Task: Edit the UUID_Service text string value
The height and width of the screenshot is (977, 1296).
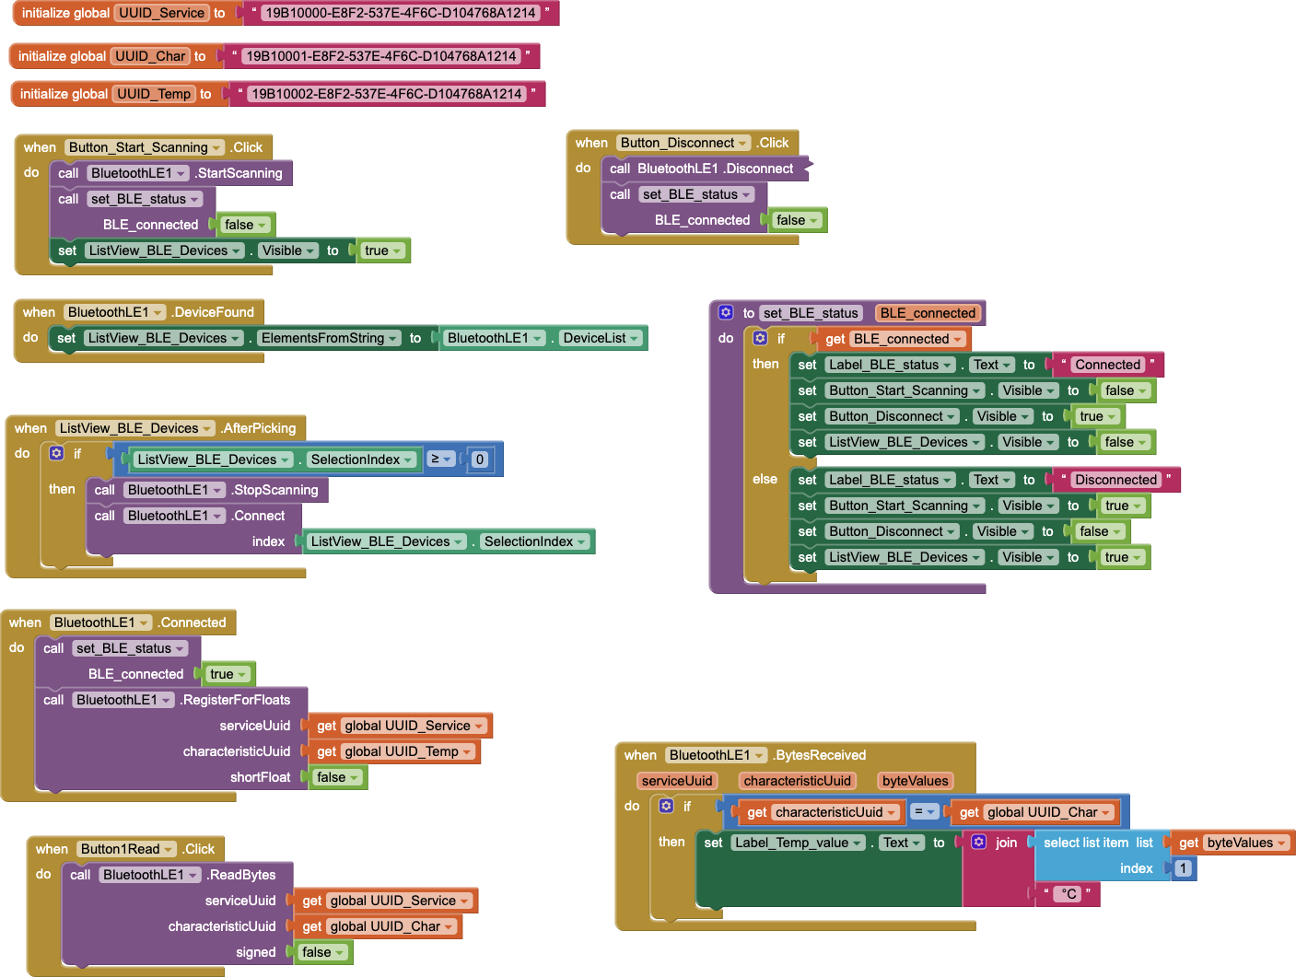Action: click(x=400, y=13)
